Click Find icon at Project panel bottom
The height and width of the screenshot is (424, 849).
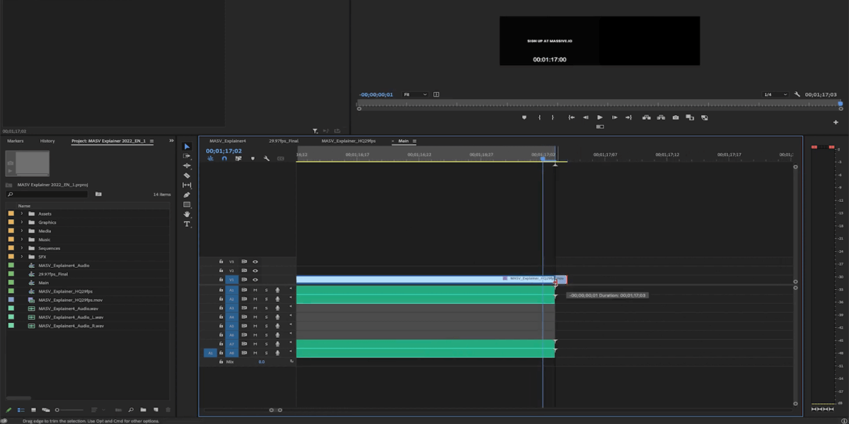(131, 409)
